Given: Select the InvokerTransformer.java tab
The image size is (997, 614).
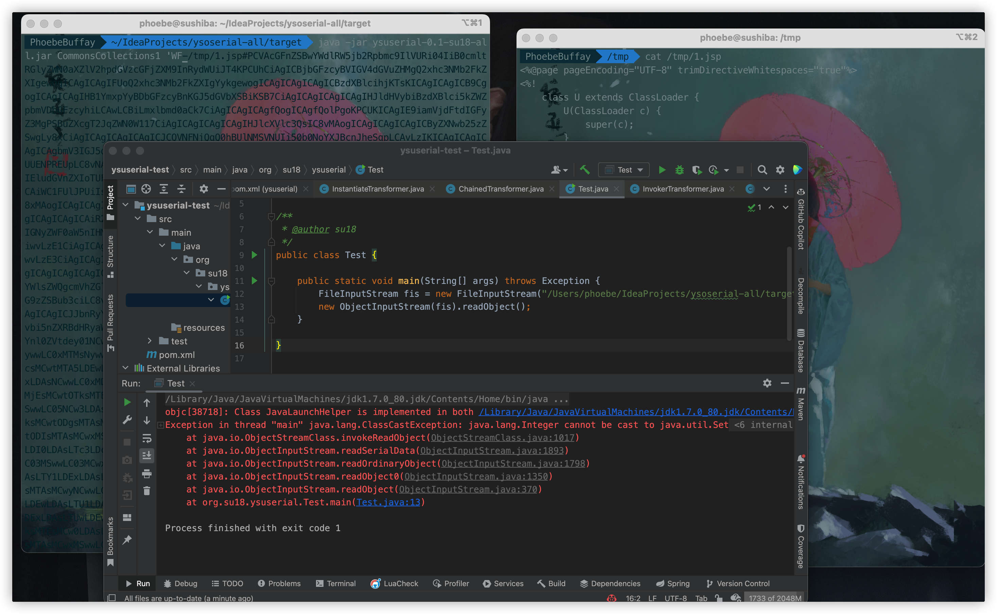Looking at the screenshot, I should (x=680, y=188).
